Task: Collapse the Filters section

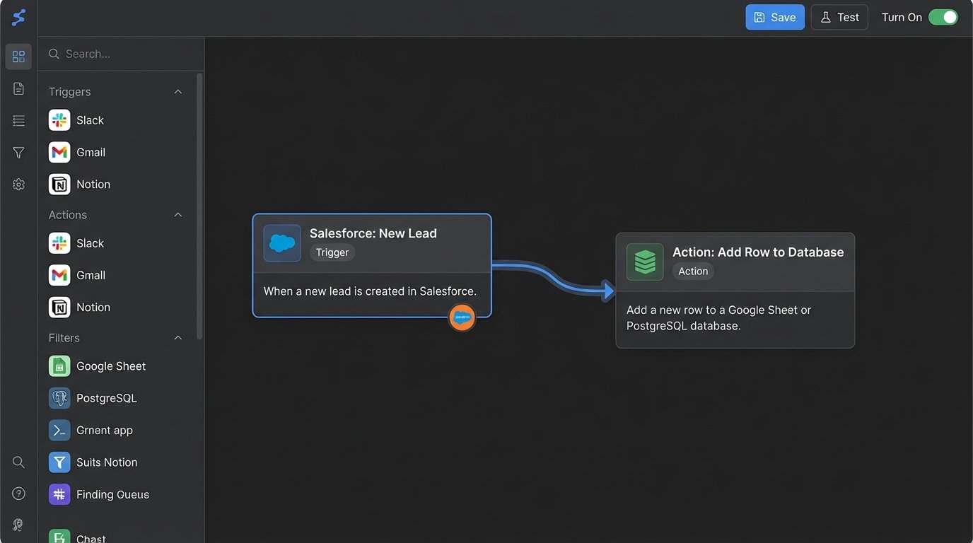Action: coord(177,337)
